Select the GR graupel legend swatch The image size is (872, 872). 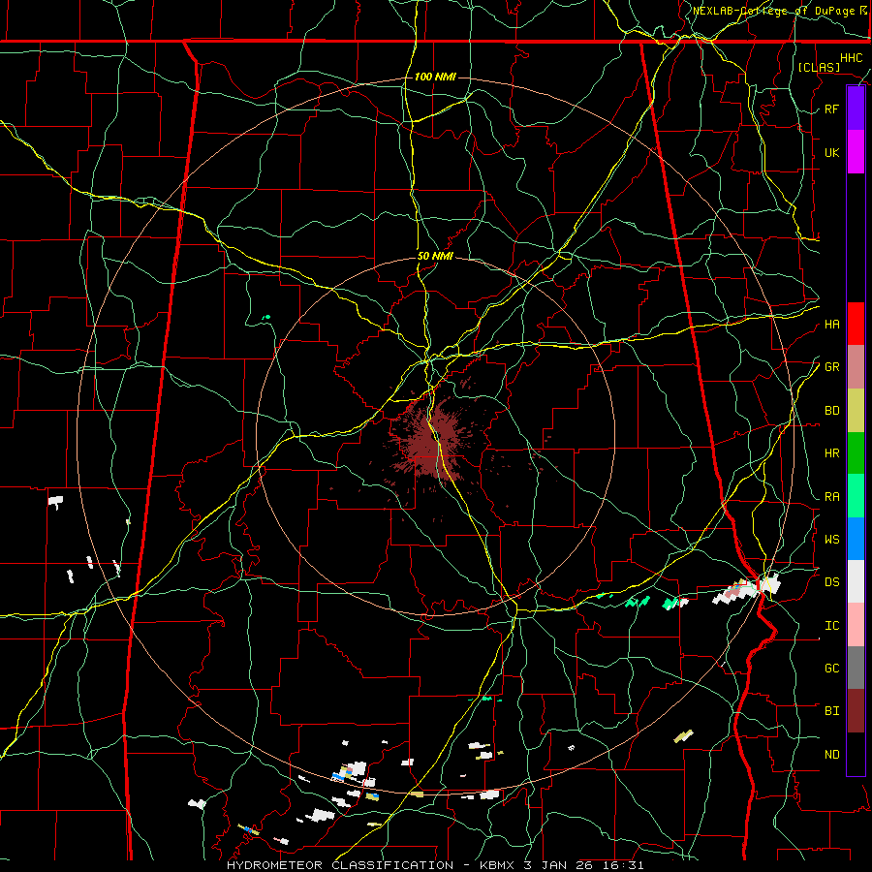(856, 367)
